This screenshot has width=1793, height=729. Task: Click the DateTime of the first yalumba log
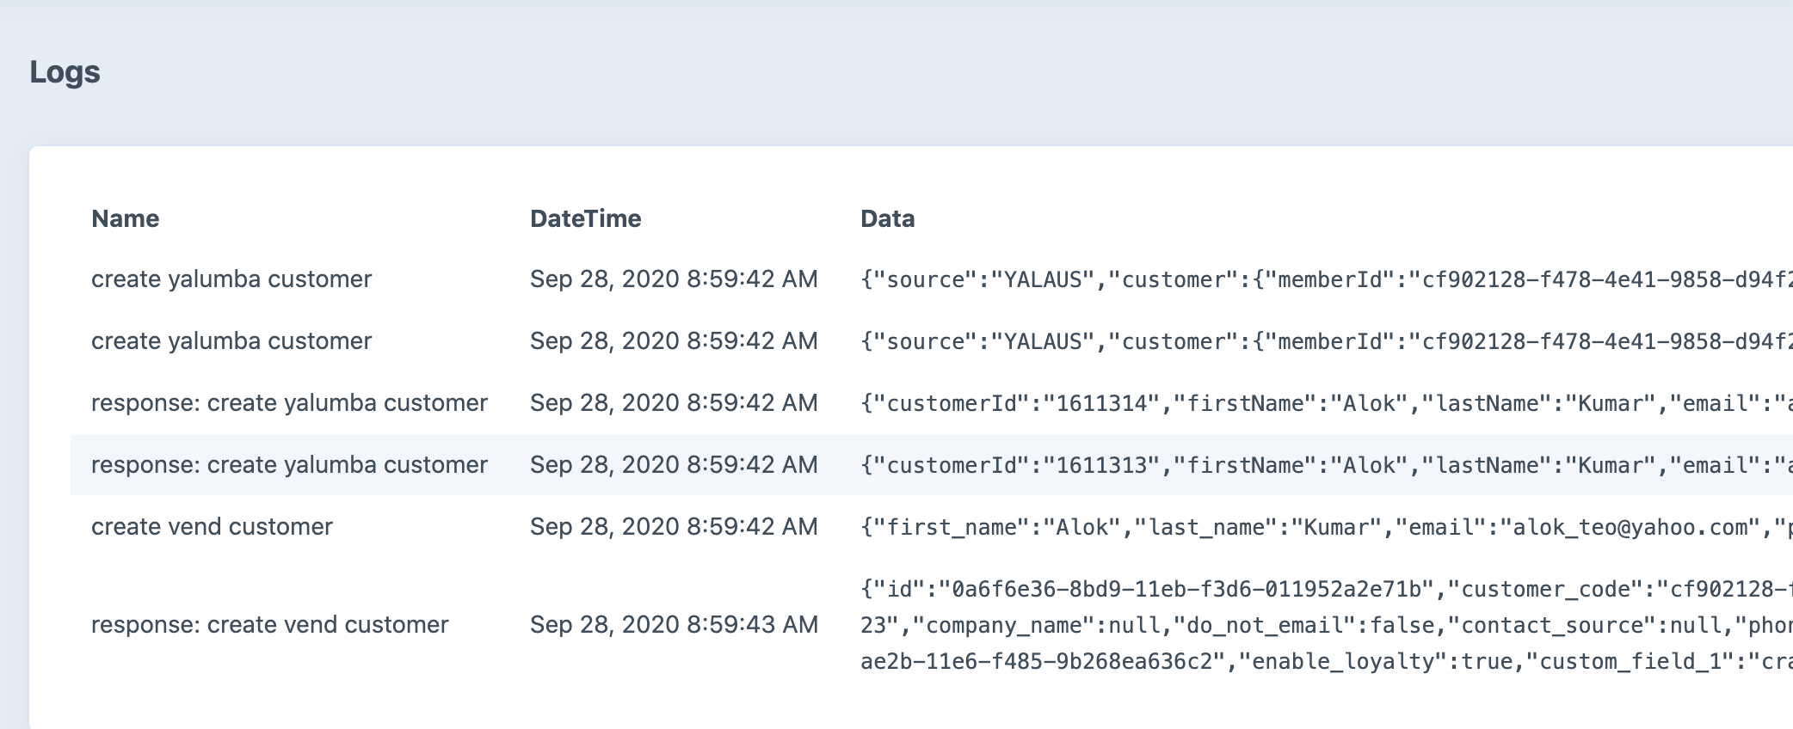tap(674, 279)
